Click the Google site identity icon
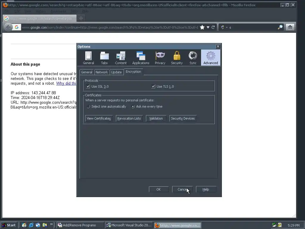Image resolution: width=305 pixels, height=229 pixels. 17,27
